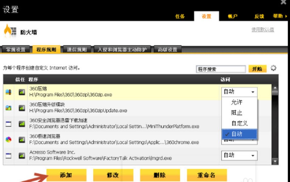The image size is (290, 182).
Task: Select the 设置 top tab
Action: coord(206,16)
